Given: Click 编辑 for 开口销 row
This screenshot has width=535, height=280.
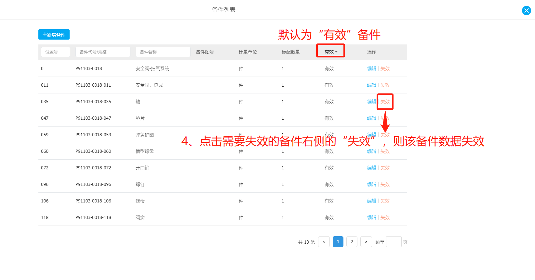Looking at the screenshot, I should click(372, 168).
